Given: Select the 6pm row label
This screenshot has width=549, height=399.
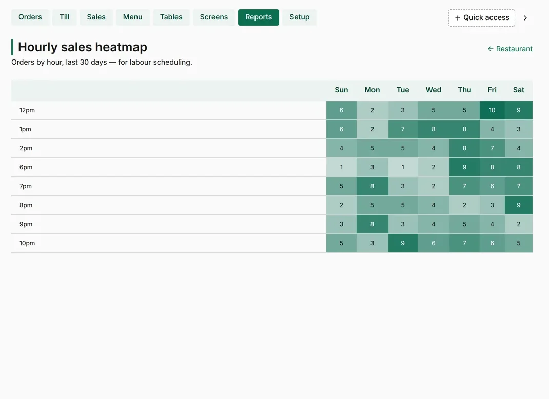Looking at the screenshot, I should (x=26, y=167).
